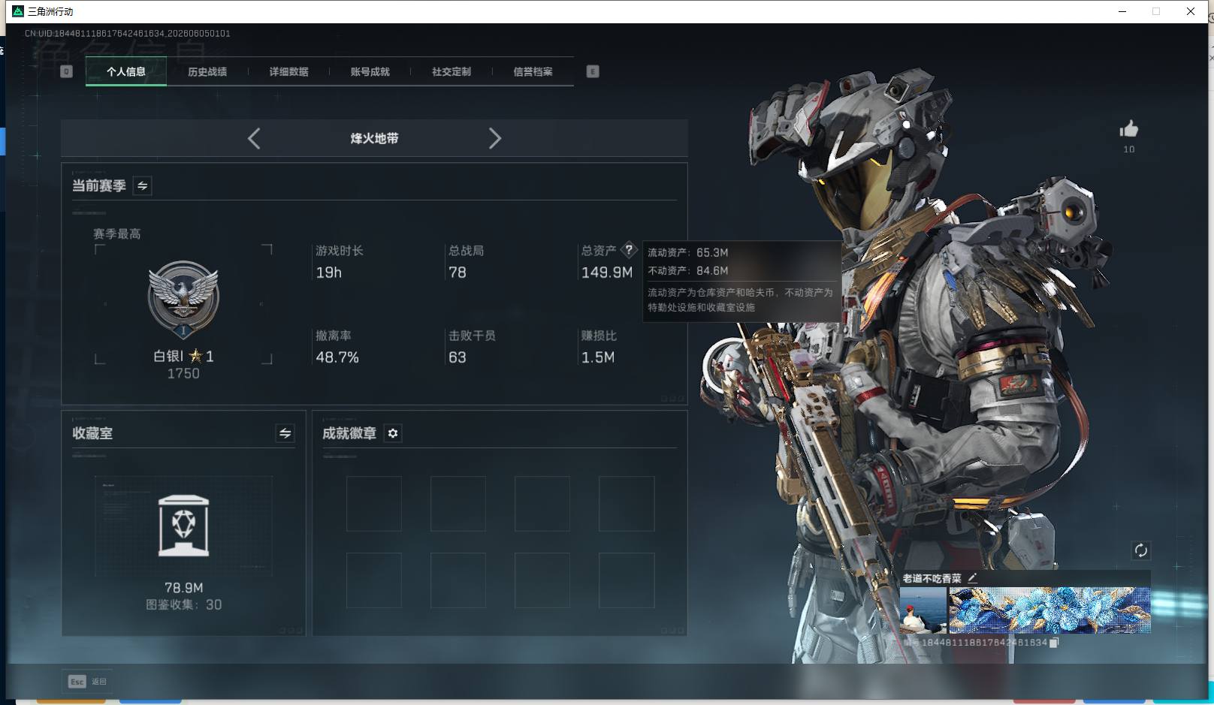The height and width of the screenshot is (705, 1214).
Task: Click the rank score 1750
Action: pyautogui.click(x=183, y=373)
